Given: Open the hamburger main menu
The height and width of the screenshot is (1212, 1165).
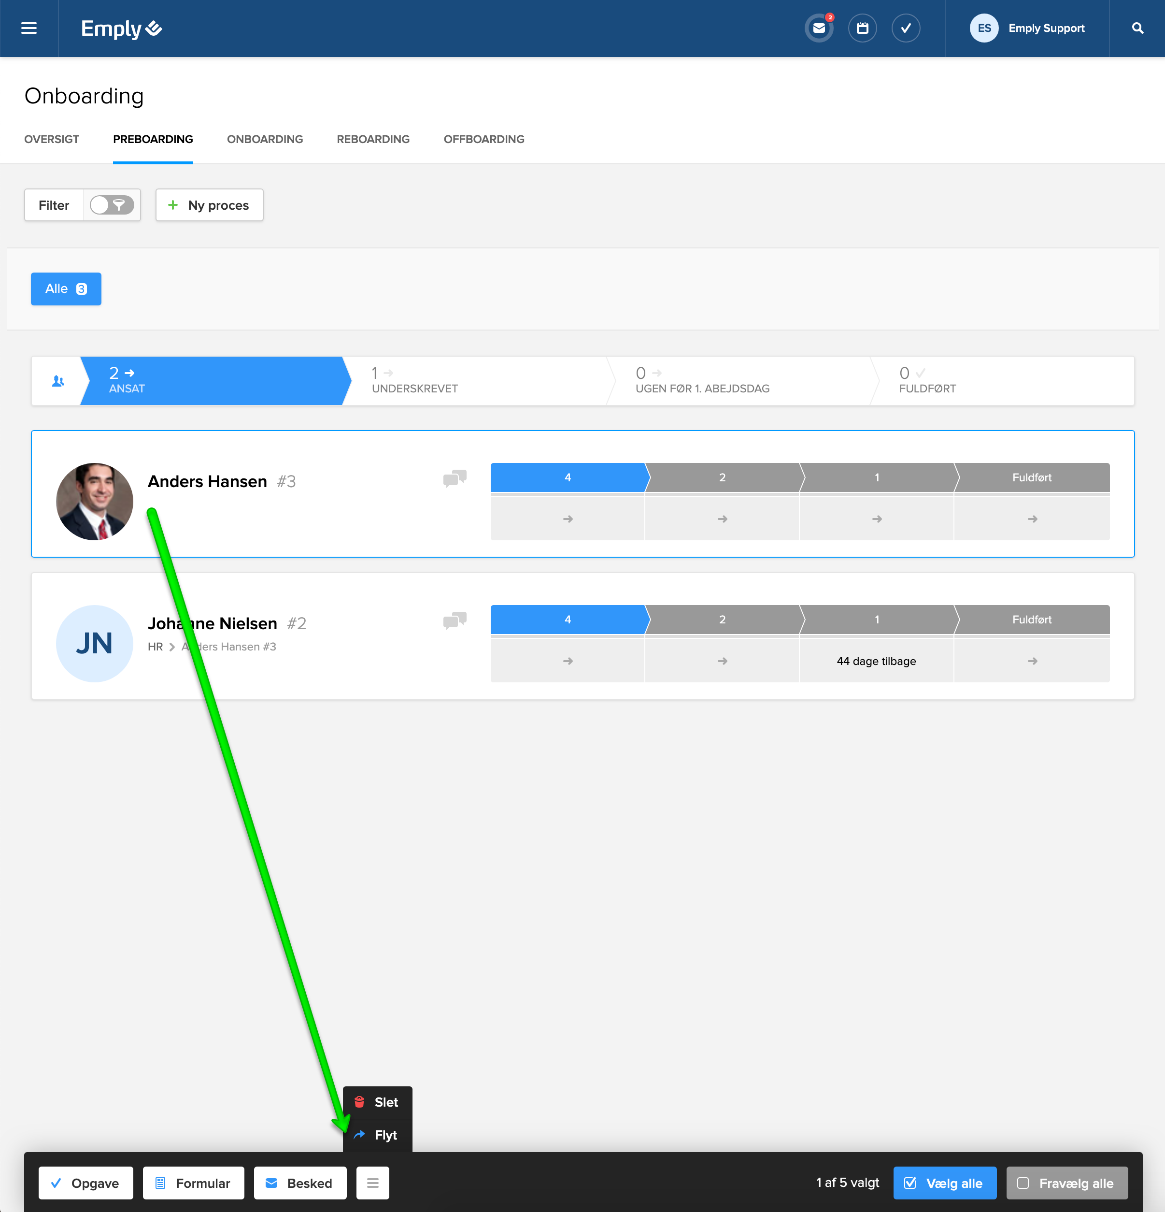Looking at the screenshot, I should click(28, 29).
